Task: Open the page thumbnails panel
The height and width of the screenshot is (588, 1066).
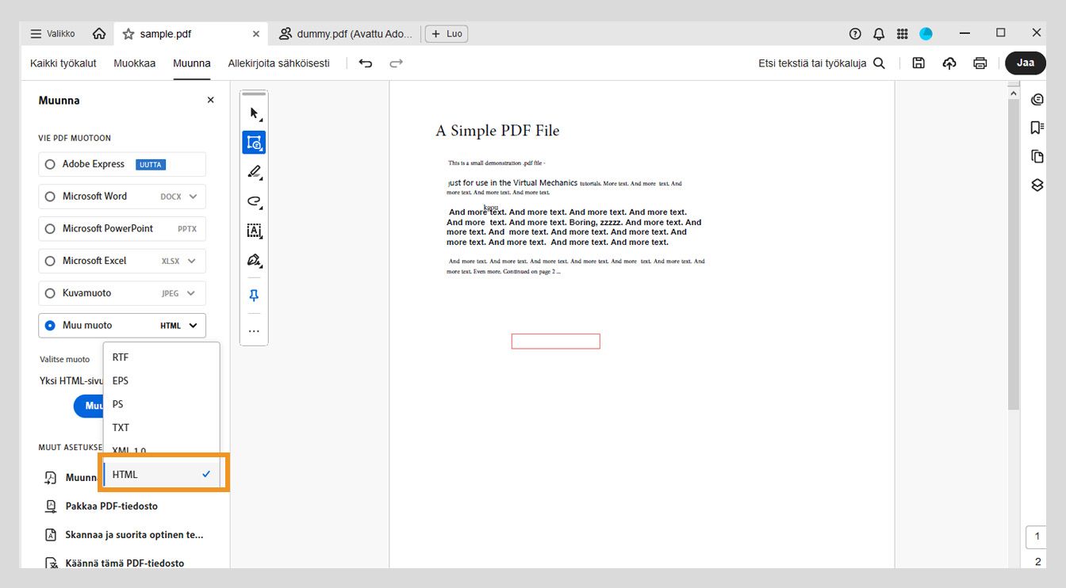Action: pyautogui.click(x=1037, y=155)
